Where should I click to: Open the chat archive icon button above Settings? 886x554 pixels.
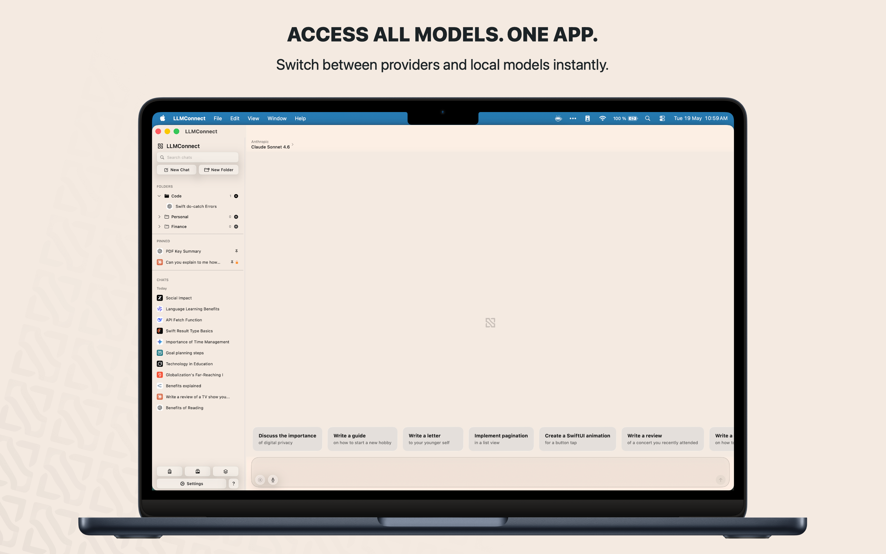point(170,471)
